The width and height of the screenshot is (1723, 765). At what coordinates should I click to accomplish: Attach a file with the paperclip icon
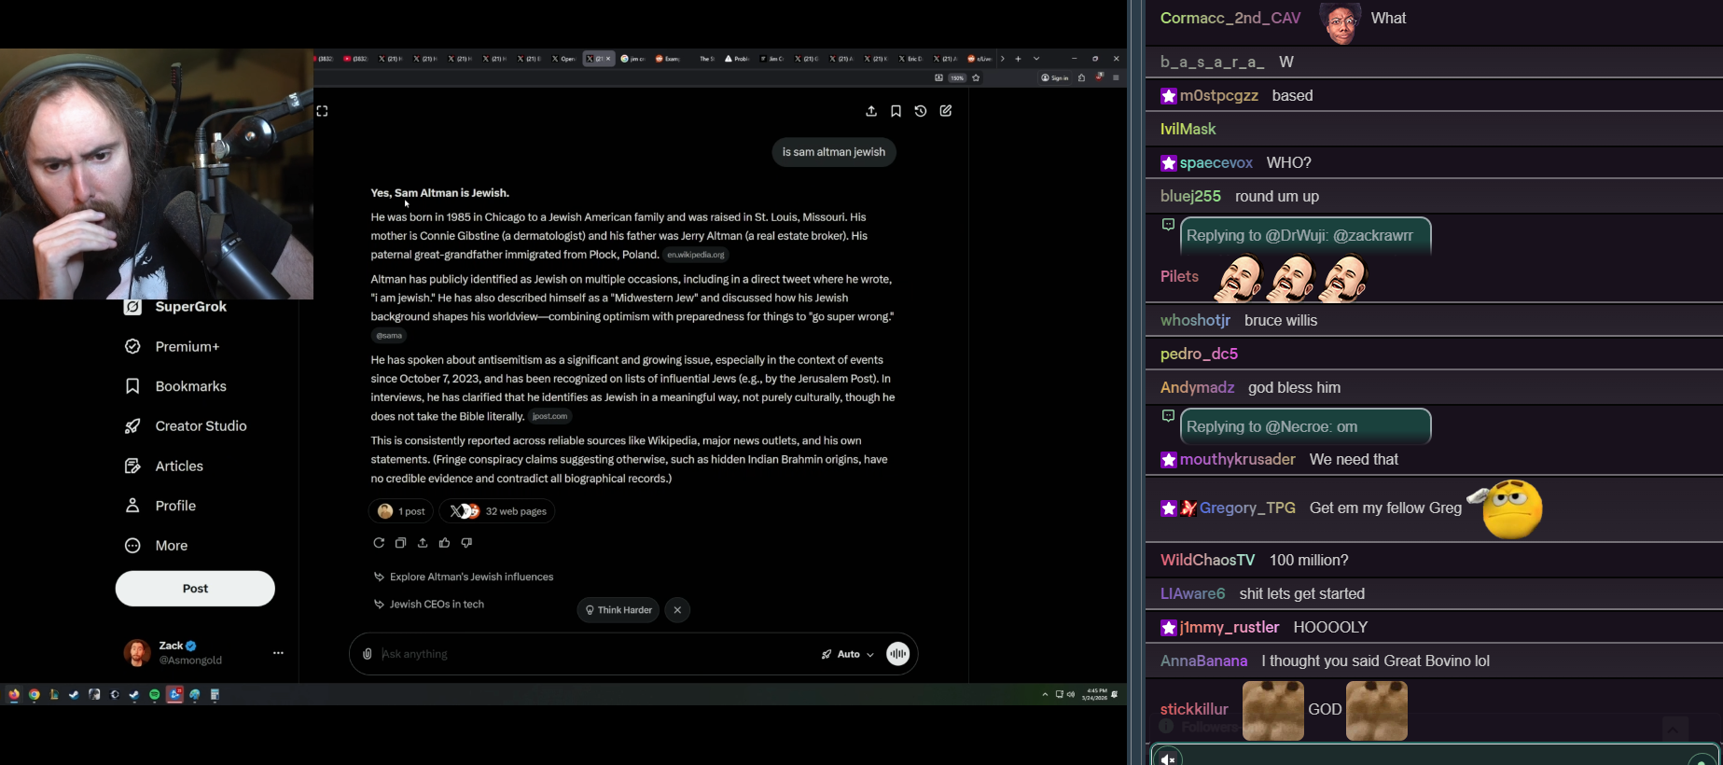click(x=368, y=654)
